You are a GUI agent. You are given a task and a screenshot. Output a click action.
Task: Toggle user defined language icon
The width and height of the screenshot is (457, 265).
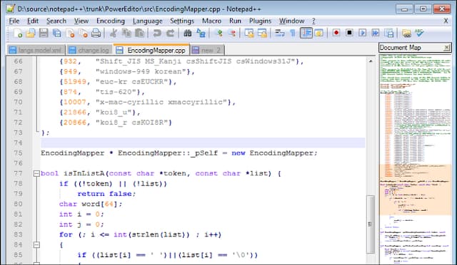coord(319,33)
